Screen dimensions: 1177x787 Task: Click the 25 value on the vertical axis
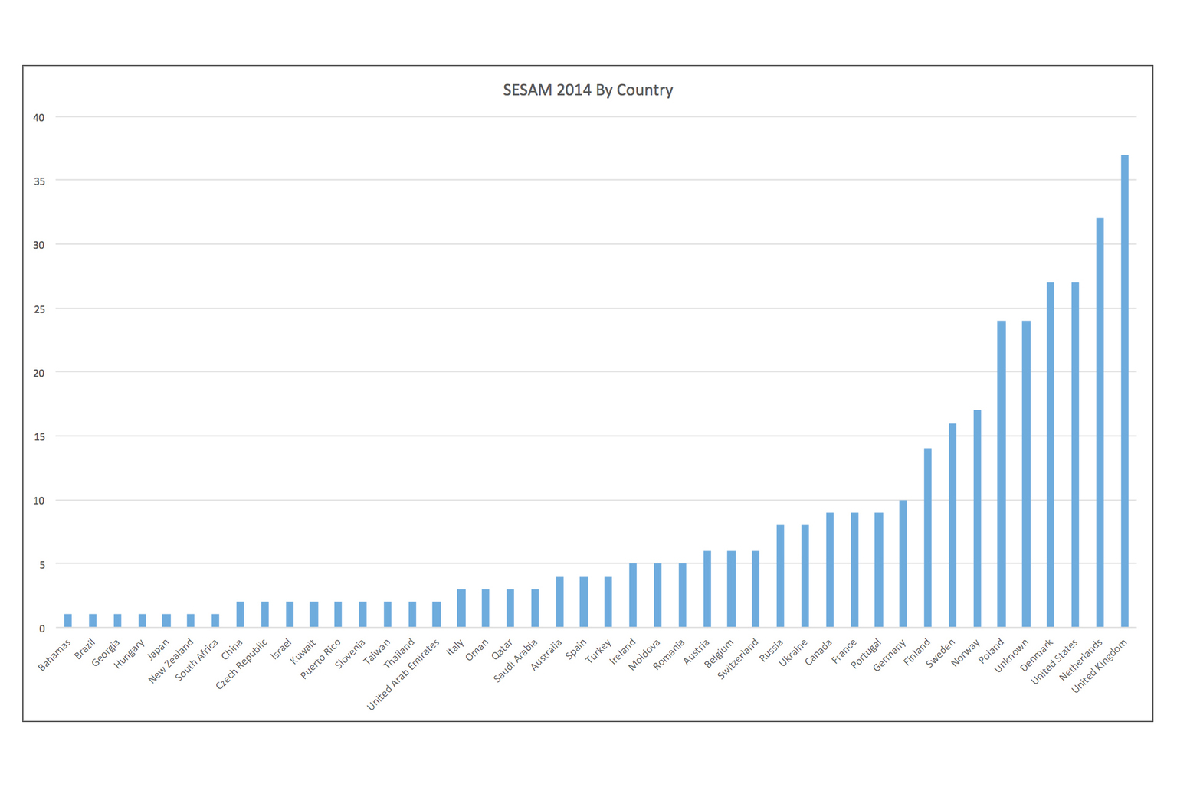click(x=39, y=309)
